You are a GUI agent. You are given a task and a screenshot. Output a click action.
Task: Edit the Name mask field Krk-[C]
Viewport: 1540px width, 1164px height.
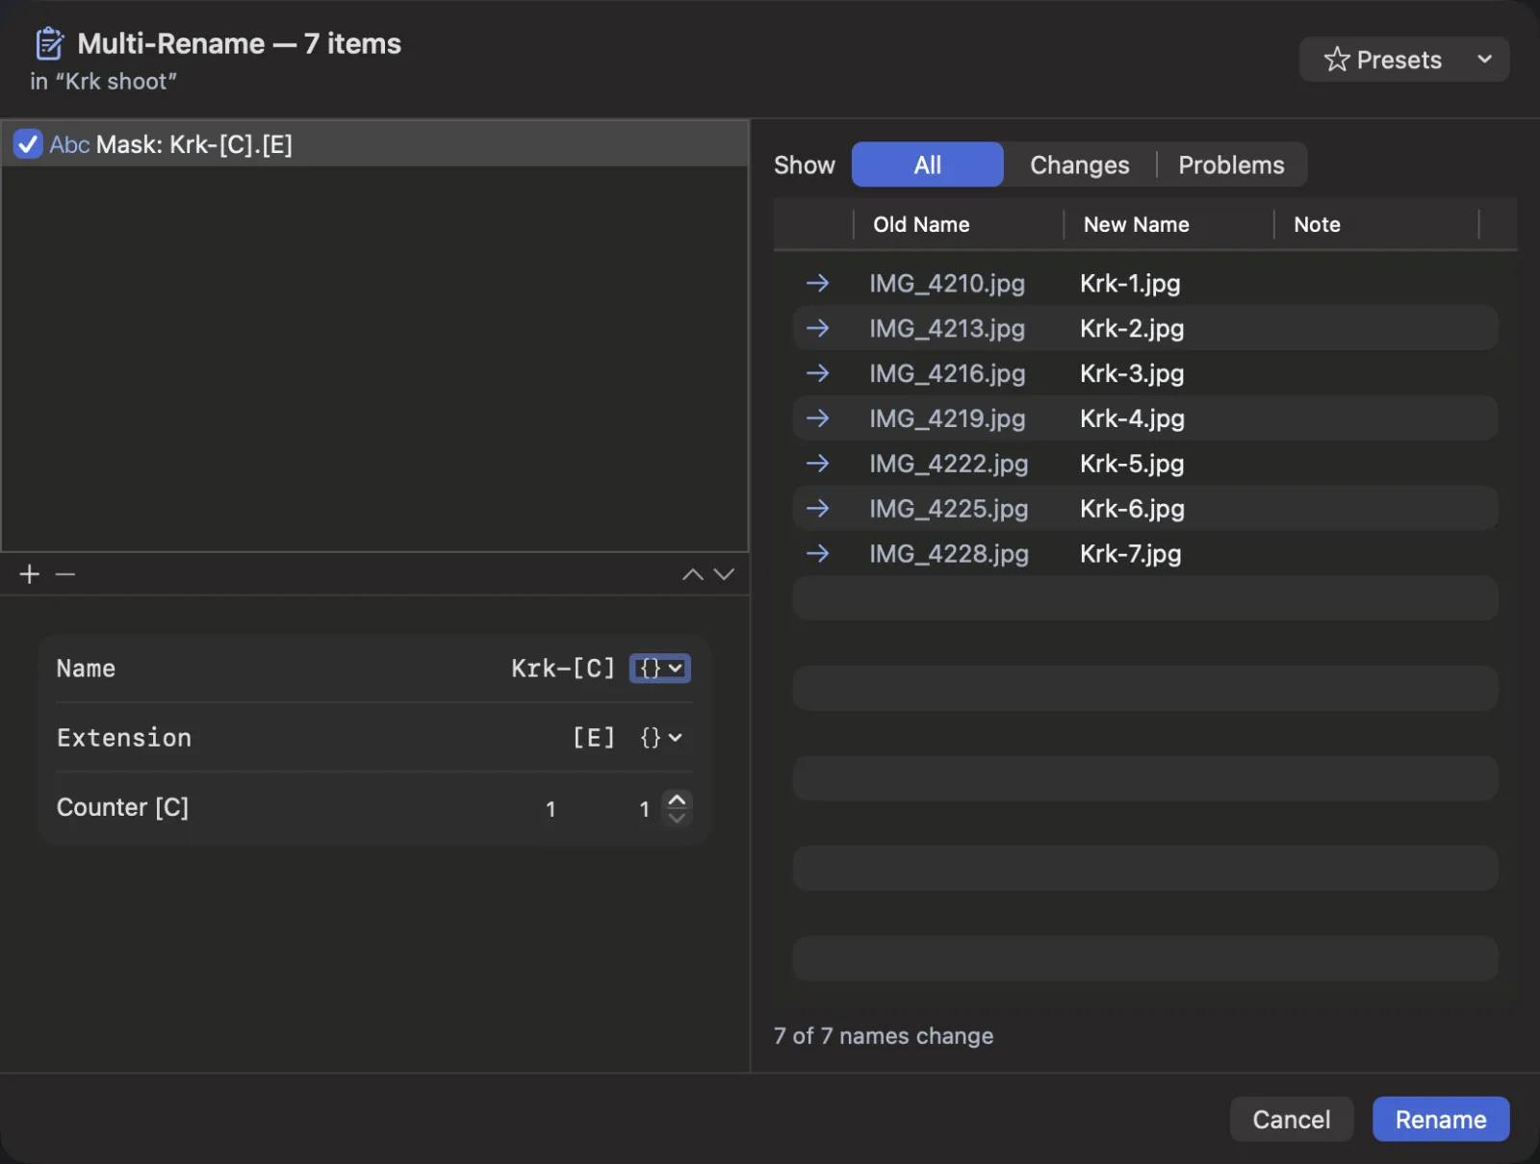point(562,669)
